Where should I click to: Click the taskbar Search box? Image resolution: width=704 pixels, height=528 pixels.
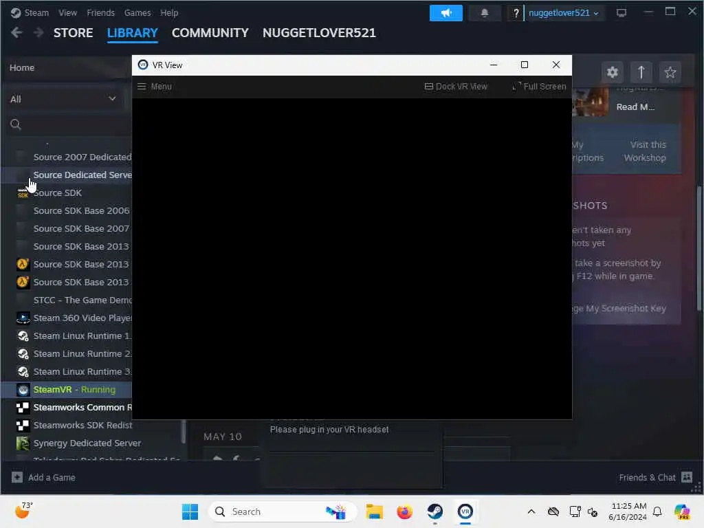[283, 511]
